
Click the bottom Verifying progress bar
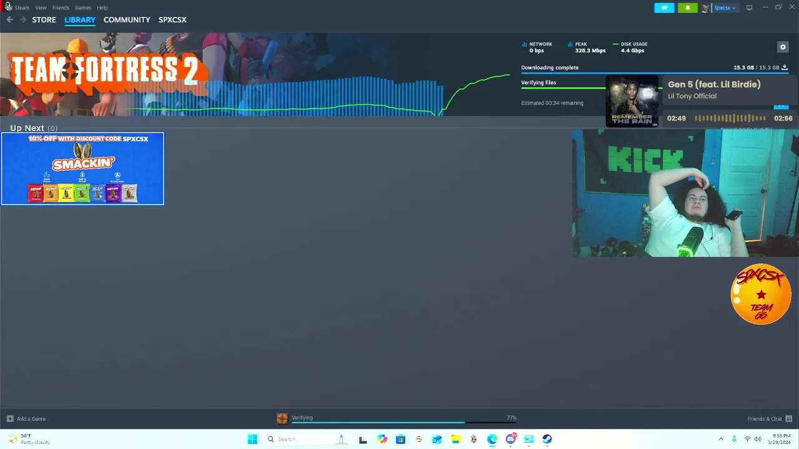tap(404, 423)
